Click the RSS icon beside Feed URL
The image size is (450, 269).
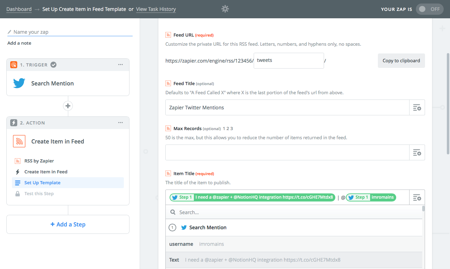[x=168, y=35]
